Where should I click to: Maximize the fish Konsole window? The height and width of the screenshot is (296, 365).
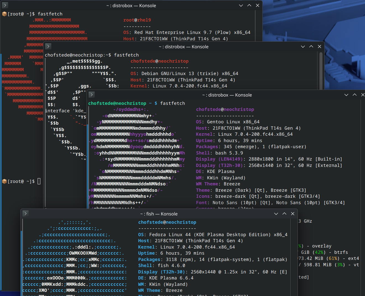pos(284,214)
